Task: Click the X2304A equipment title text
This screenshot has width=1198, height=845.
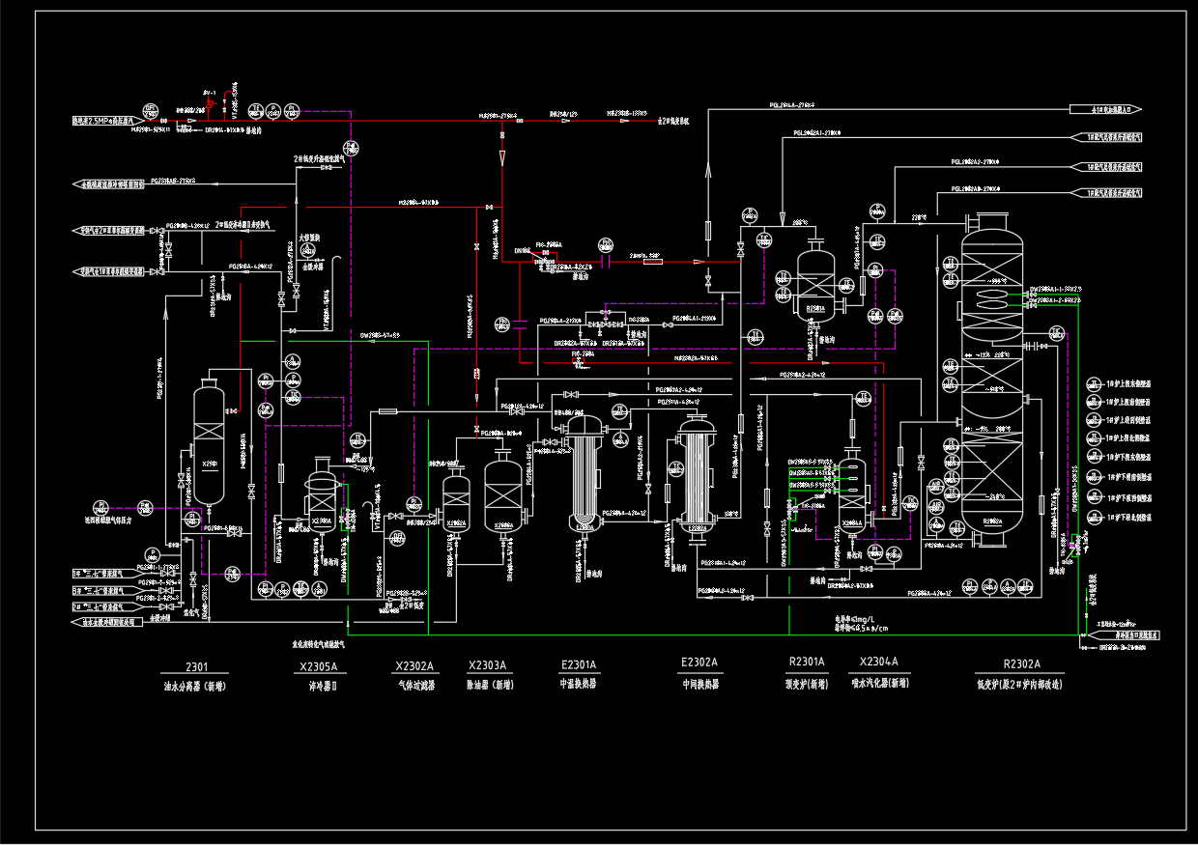Action: 878,662
